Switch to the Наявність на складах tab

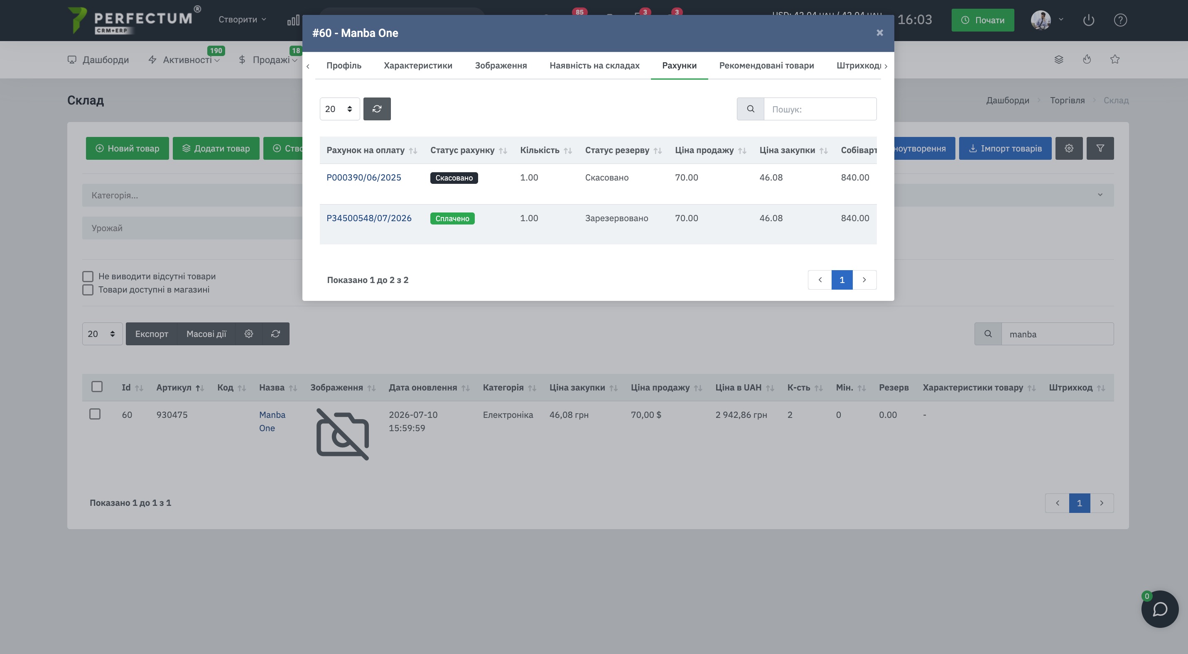[x=594, y=66]
